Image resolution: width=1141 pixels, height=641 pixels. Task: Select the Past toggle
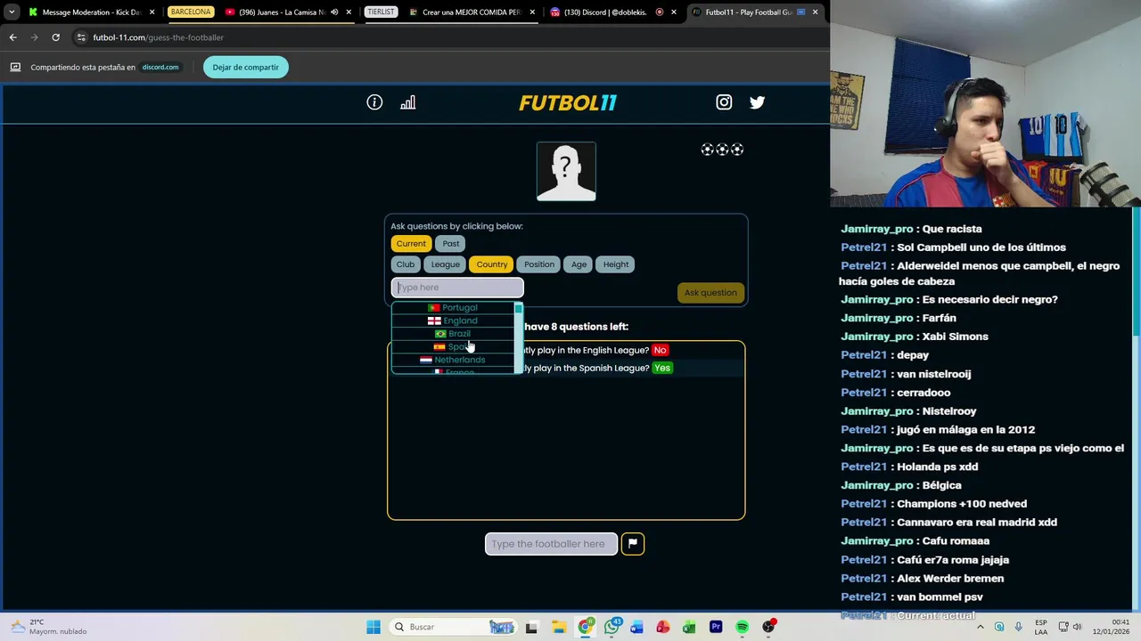click(451, 243)
